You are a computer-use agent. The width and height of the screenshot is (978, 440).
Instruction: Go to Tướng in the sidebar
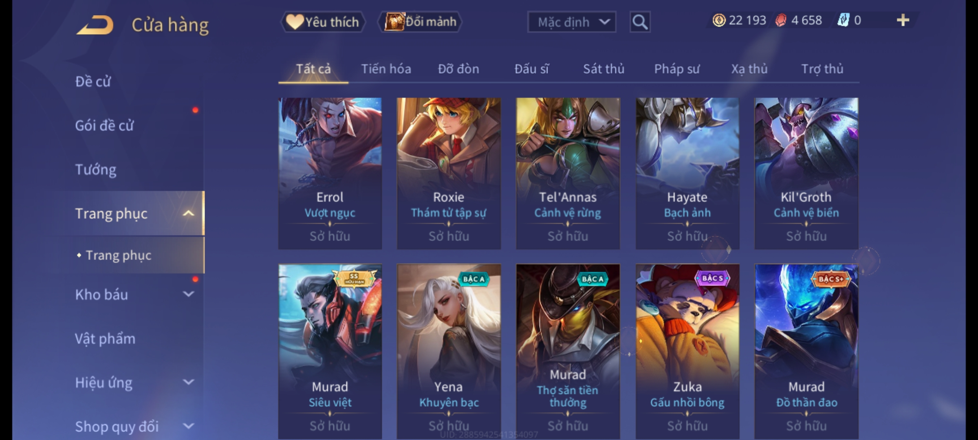tap(96, 169)
